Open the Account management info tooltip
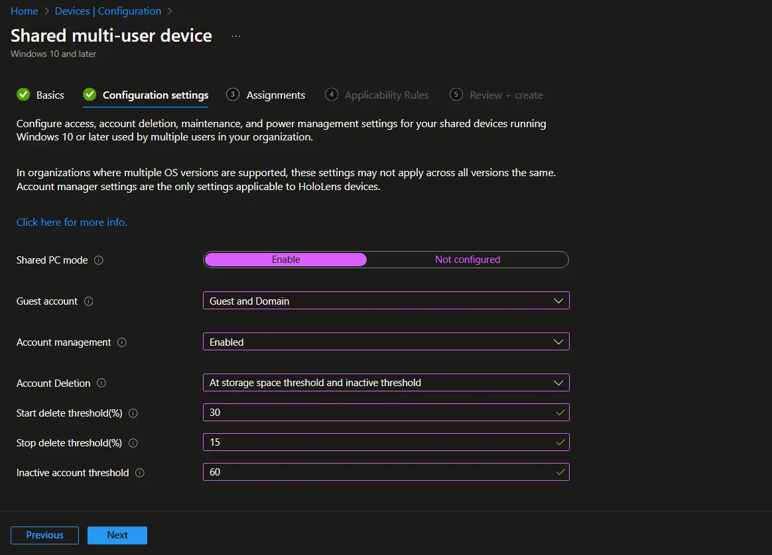 (x=121, y=342)
